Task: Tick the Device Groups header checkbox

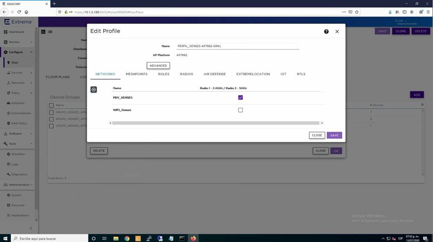Action: point(52,105)
